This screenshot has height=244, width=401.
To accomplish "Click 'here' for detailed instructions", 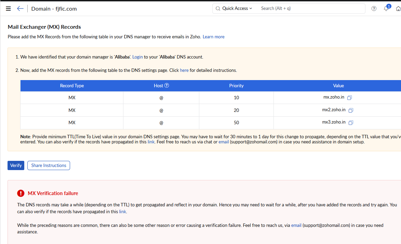I will coord(184,70).
